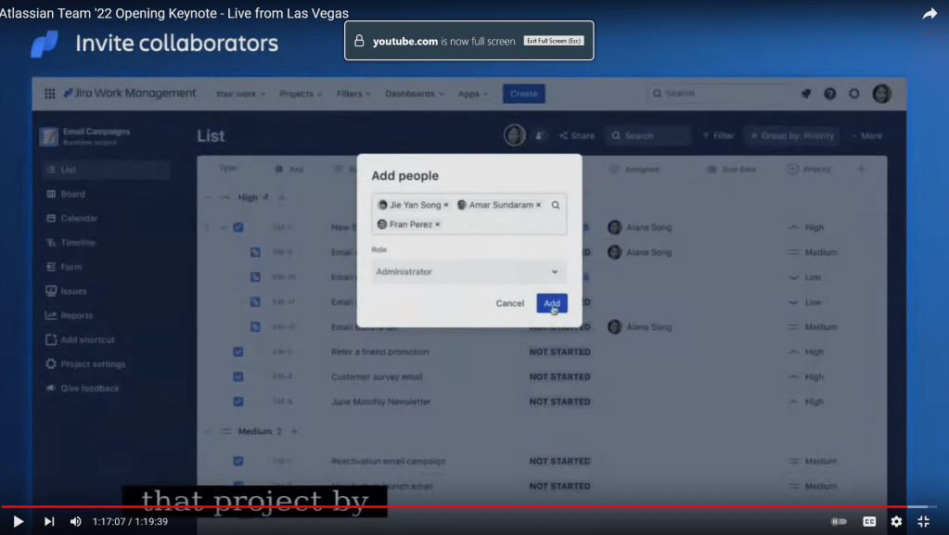Play the paused YouTube video
Screen dimensions: 949x535
[18, 521]
